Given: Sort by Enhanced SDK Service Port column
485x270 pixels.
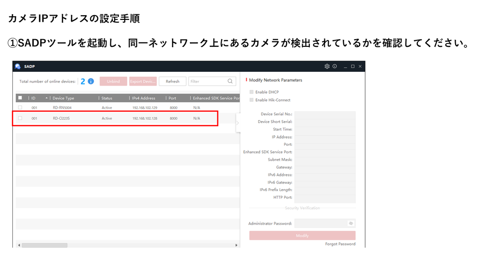Looking at the screenshot, I should pyautogui.click(x=216, y=98).
